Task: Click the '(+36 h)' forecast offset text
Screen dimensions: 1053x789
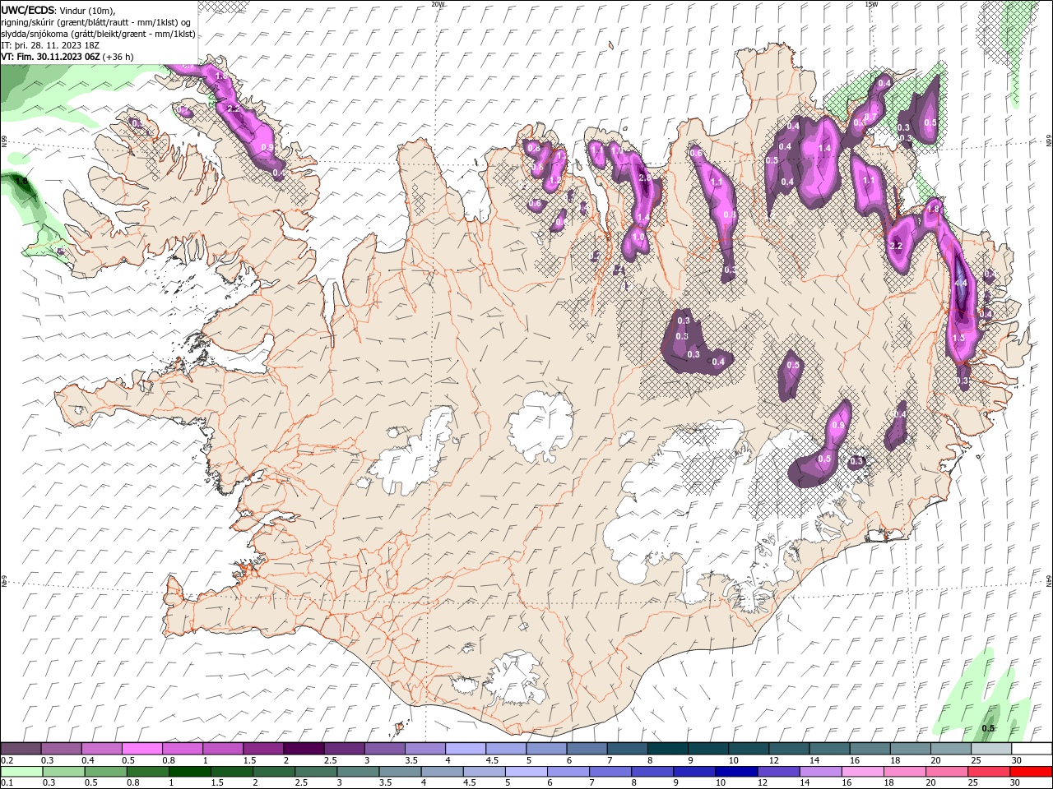Action: (x=118, y=57)
